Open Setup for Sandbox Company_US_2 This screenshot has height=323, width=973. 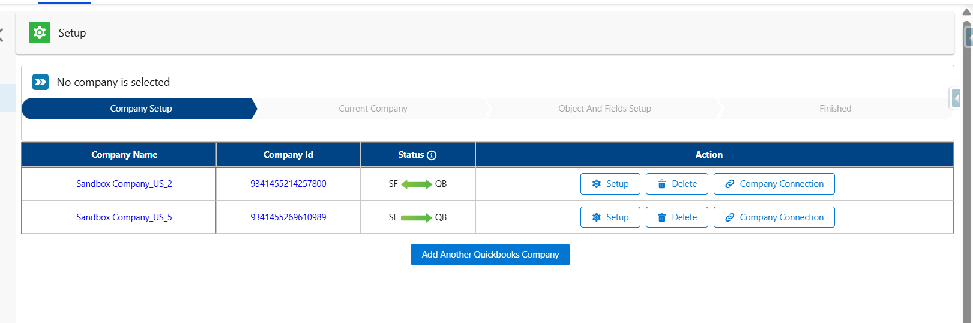tap(610, 184)
